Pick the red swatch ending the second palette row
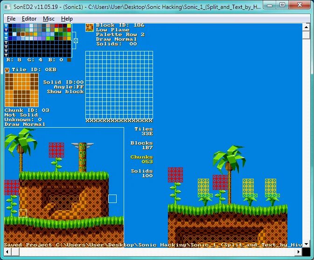Viewport: 314px width, 260px height. [69, 30]
